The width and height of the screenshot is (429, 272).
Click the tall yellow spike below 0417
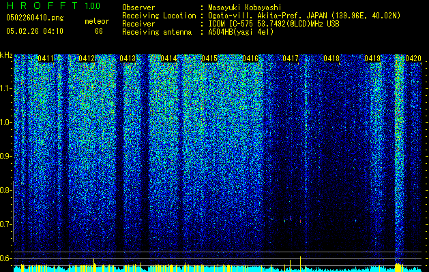[300, 264]
